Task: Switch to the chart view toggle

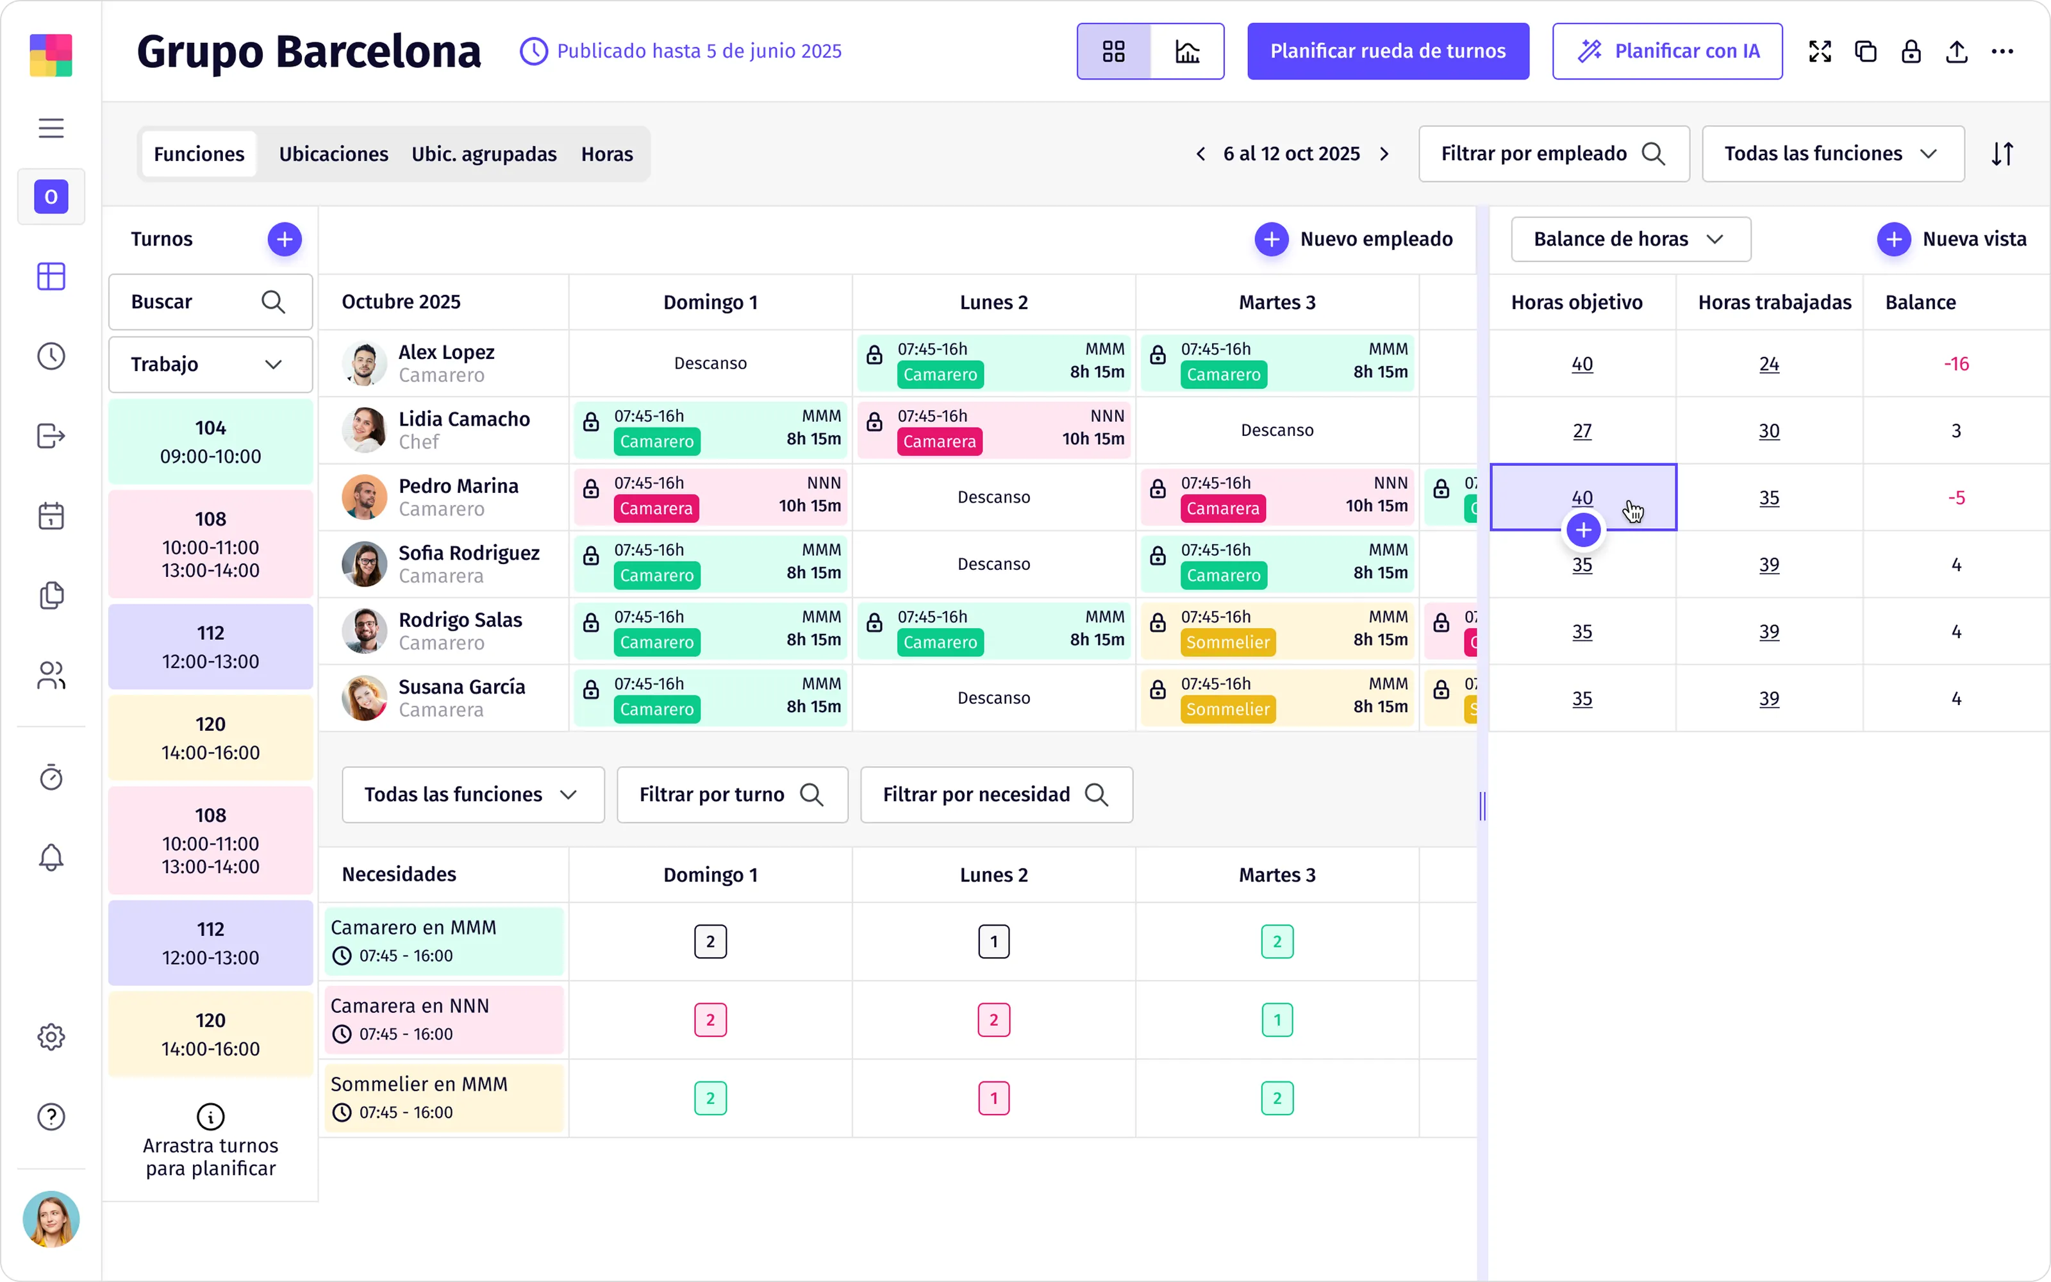Action: 1188,52
